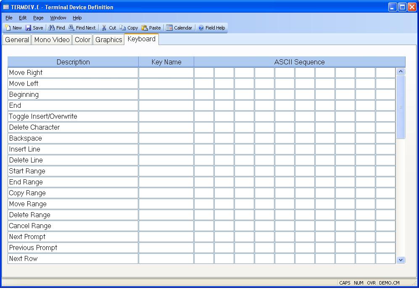Click the Key Name column header
Image resolution: width=419 pixels, height=290 pixels.
click(x=166, y=62)
